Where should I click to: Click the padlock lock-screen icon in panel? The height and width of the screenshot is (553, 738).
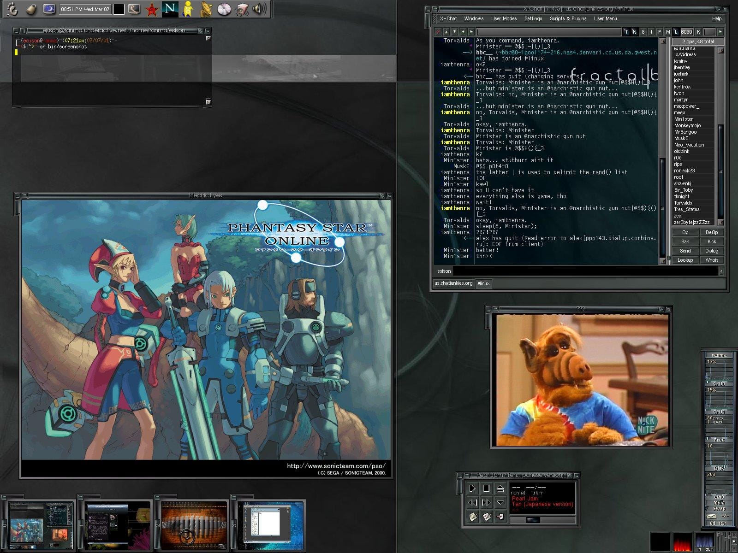pos(31,8)
